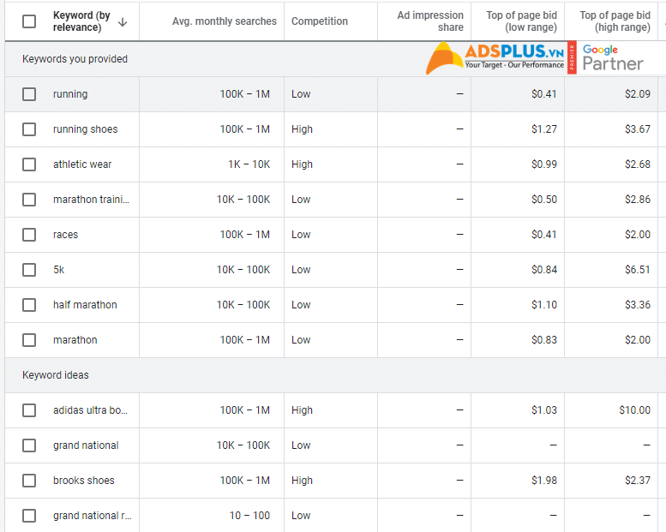This screenshot has width=666, height=532.
Task: Tick the '5k' keyword checkbox
Action: (x=29, y=270)
